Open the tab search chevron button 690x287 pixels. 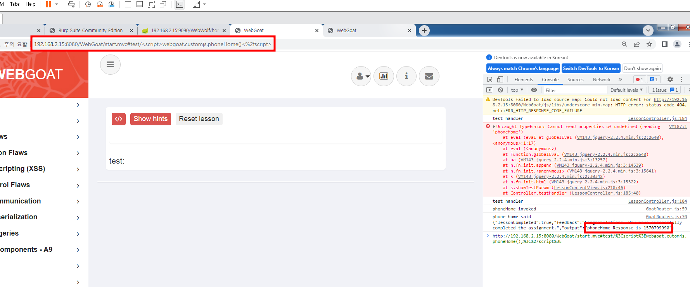coord(648,30)
